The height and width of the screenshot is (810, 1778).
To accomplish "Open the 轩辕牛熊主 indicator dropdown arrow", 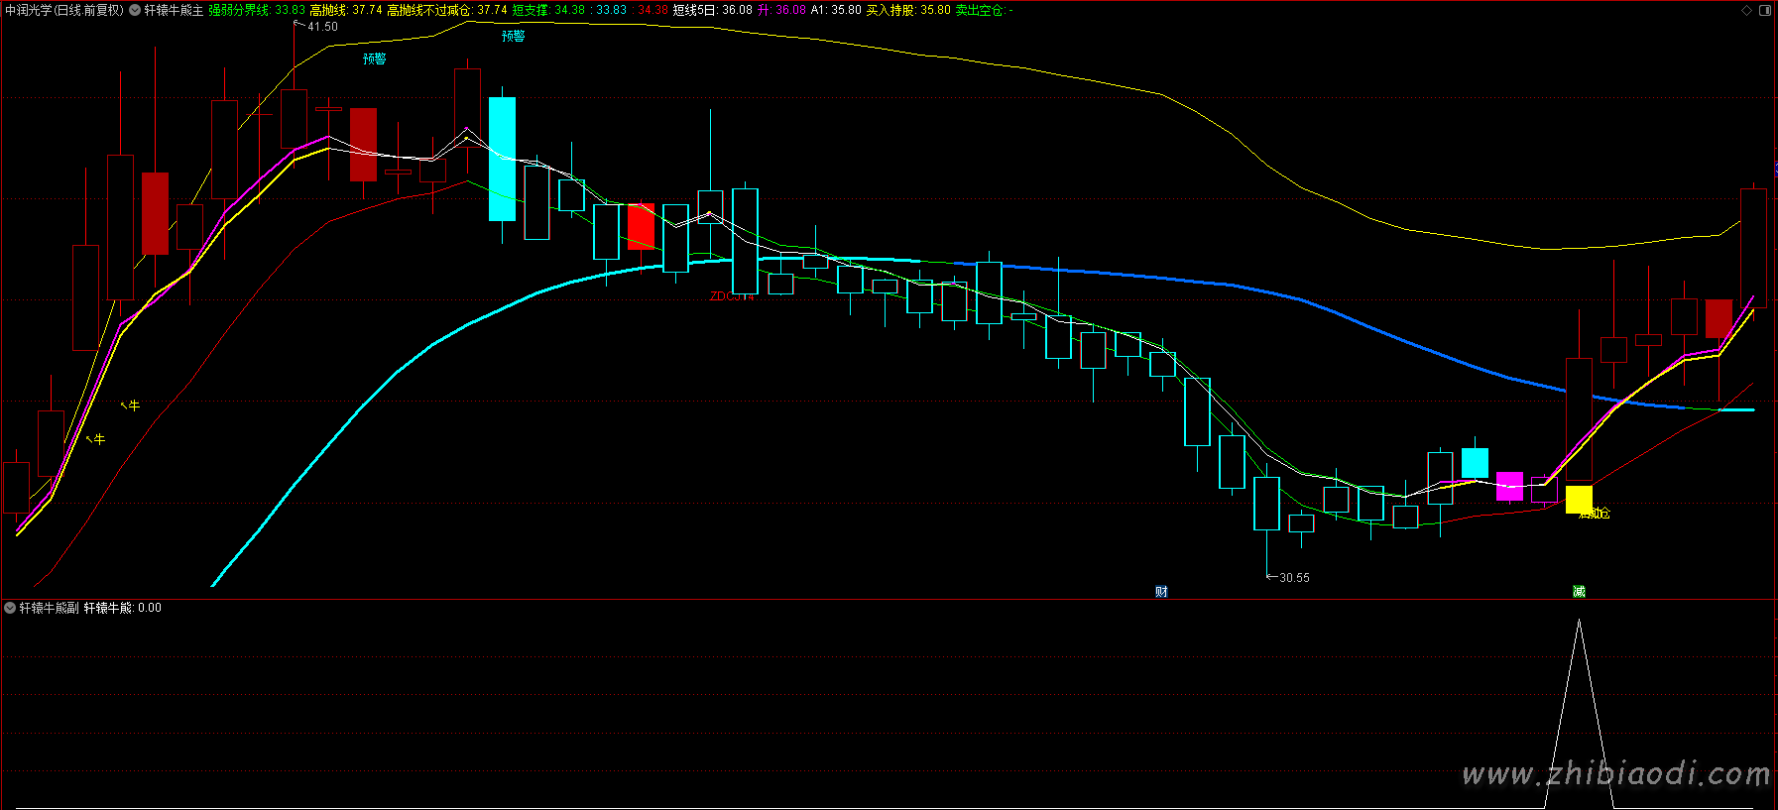I will (135, 10).
